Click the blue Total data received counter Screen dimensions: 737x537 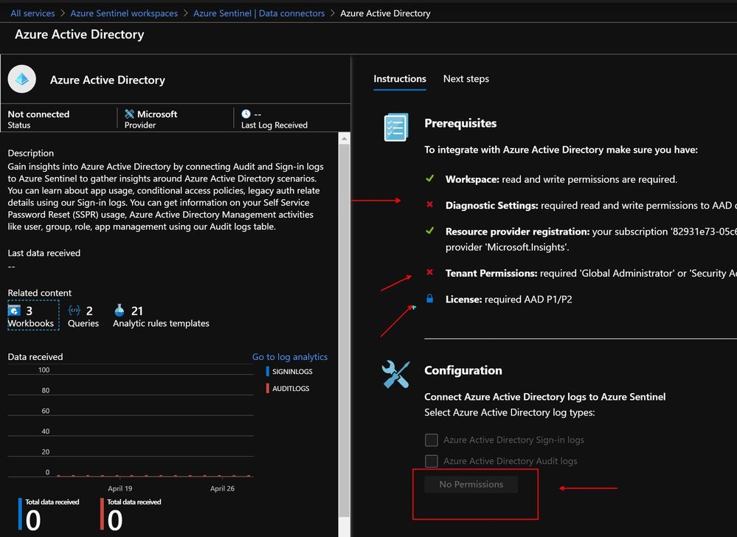[x=49, y=514]
